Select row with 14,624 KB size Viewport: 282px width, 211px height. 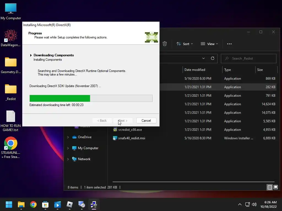[218, 104]
